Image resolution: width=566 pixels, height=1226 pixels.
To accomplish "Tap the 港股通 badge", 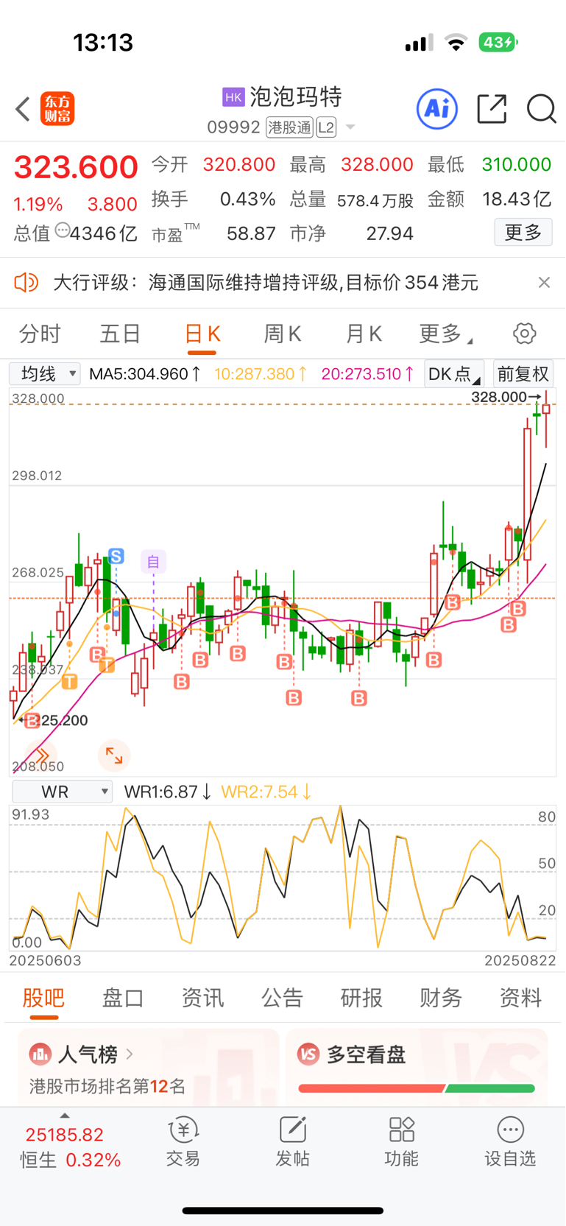I will click(x=289, y=127).
